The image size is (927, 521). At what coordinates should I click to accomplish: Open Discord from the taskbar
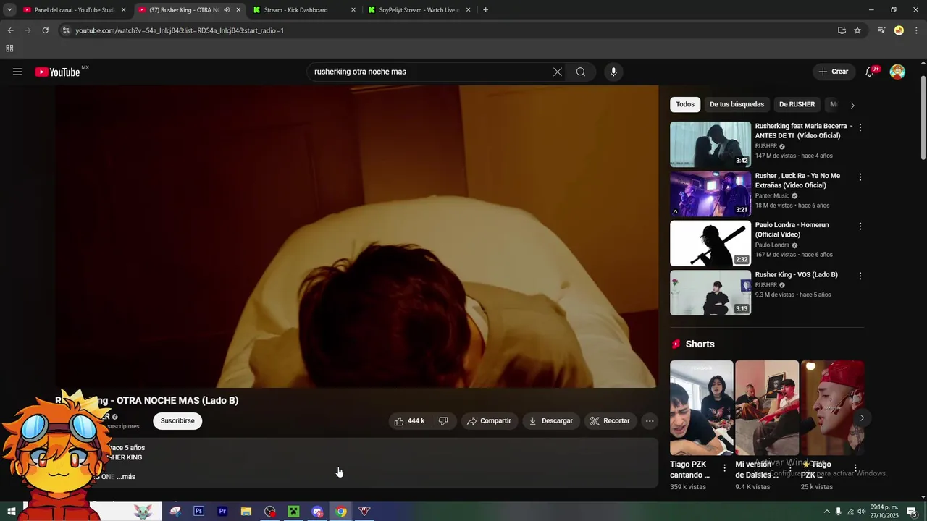click(317, 512)
